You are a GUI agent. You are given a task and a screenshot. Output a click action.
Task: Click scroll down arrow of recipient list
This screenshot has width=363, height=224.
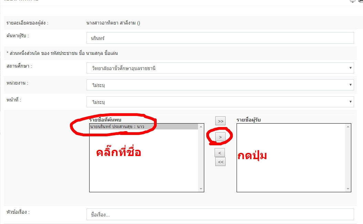[x=348, y=189]
